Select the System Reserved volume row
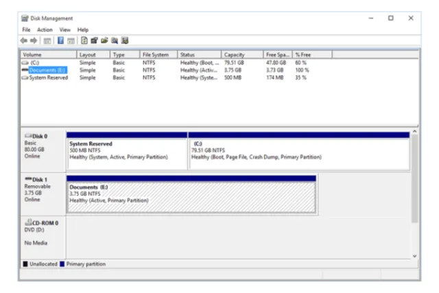This screenshot has height=293, width=439. (49, 78)
